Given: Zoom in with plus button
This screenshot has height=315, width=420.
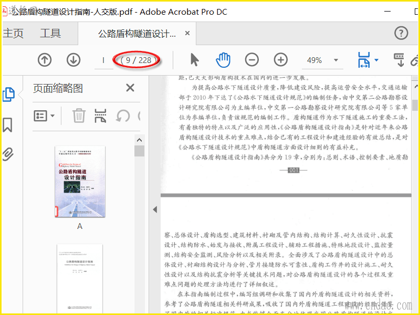Looking at the screenshot, I should [x=281, y=60].
